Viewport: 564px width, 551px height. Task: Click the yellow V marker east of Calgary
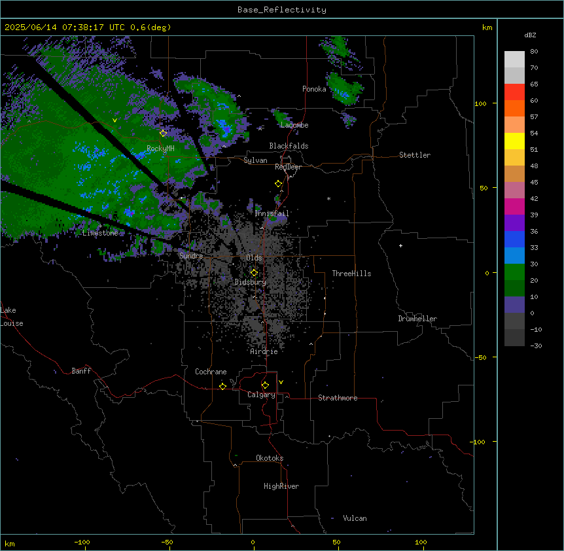click(281, 382)
